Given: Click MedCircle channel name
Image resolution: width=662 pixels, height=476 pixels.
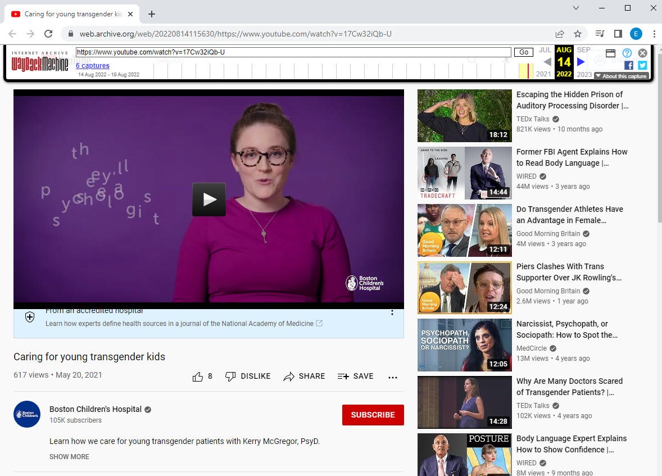Looking at the screenshot, I should (x=532, y=348).
